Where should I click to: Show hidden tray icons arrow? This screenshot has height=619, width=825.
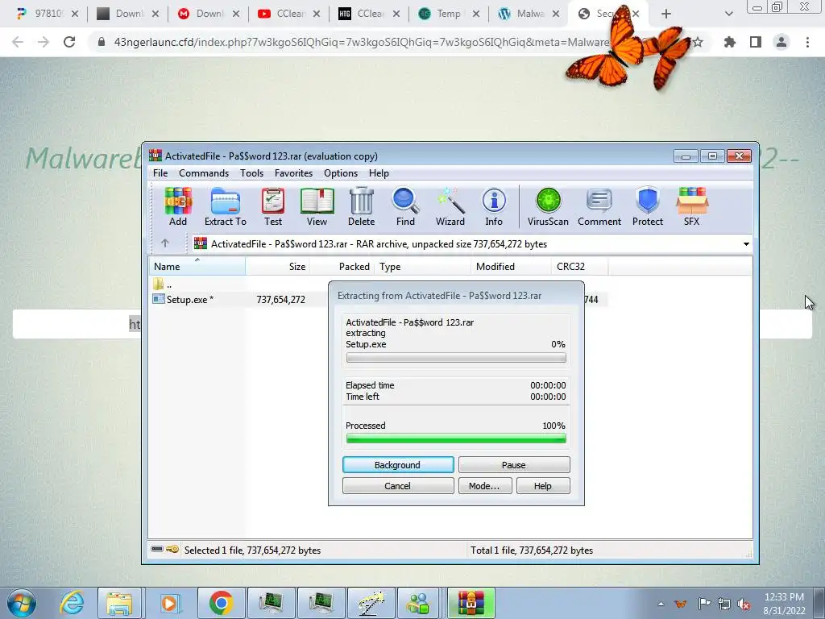pyautogui.click(x=661, y=604)
